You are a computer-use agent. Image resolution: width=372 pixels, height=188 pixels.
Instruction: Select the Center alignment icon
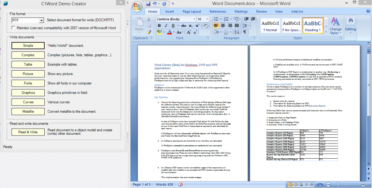tap(223, 26)
